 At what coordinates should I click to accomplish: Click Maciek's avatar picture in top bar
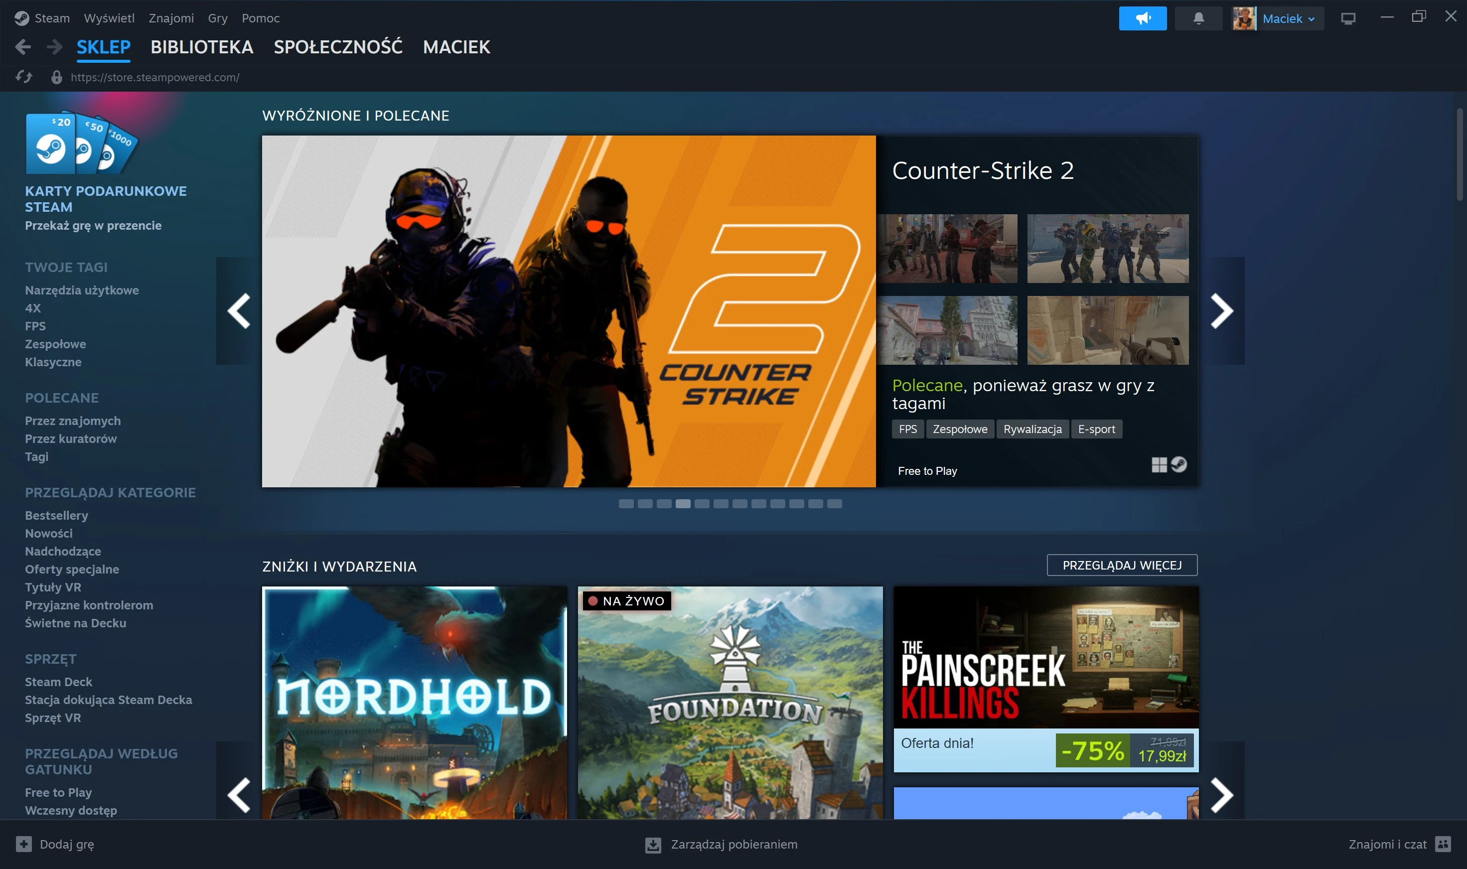[x=1244, y=19]
